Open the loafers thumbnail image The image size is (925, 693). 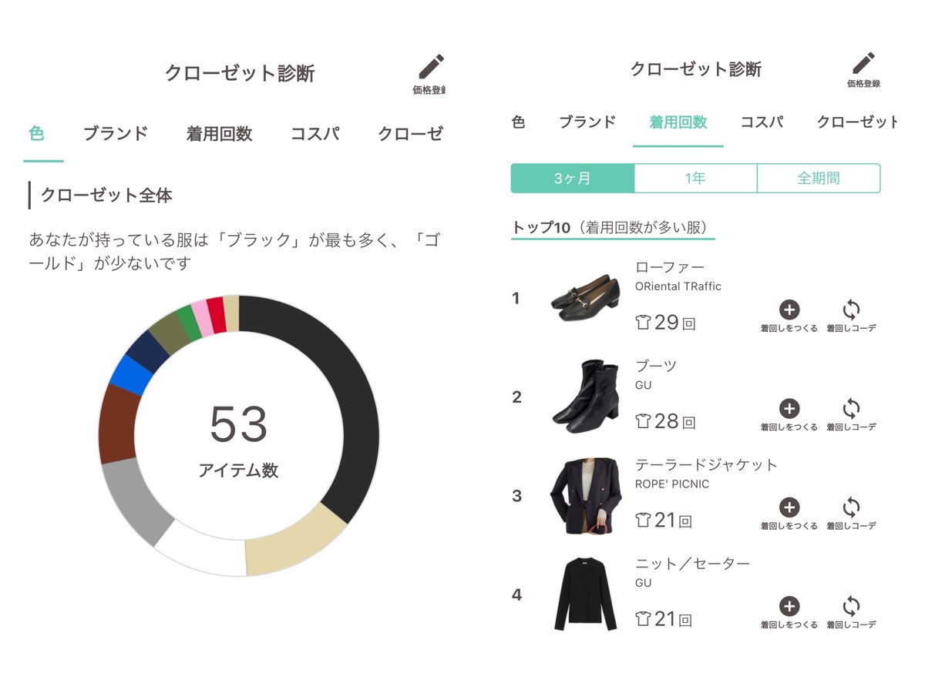586,298
